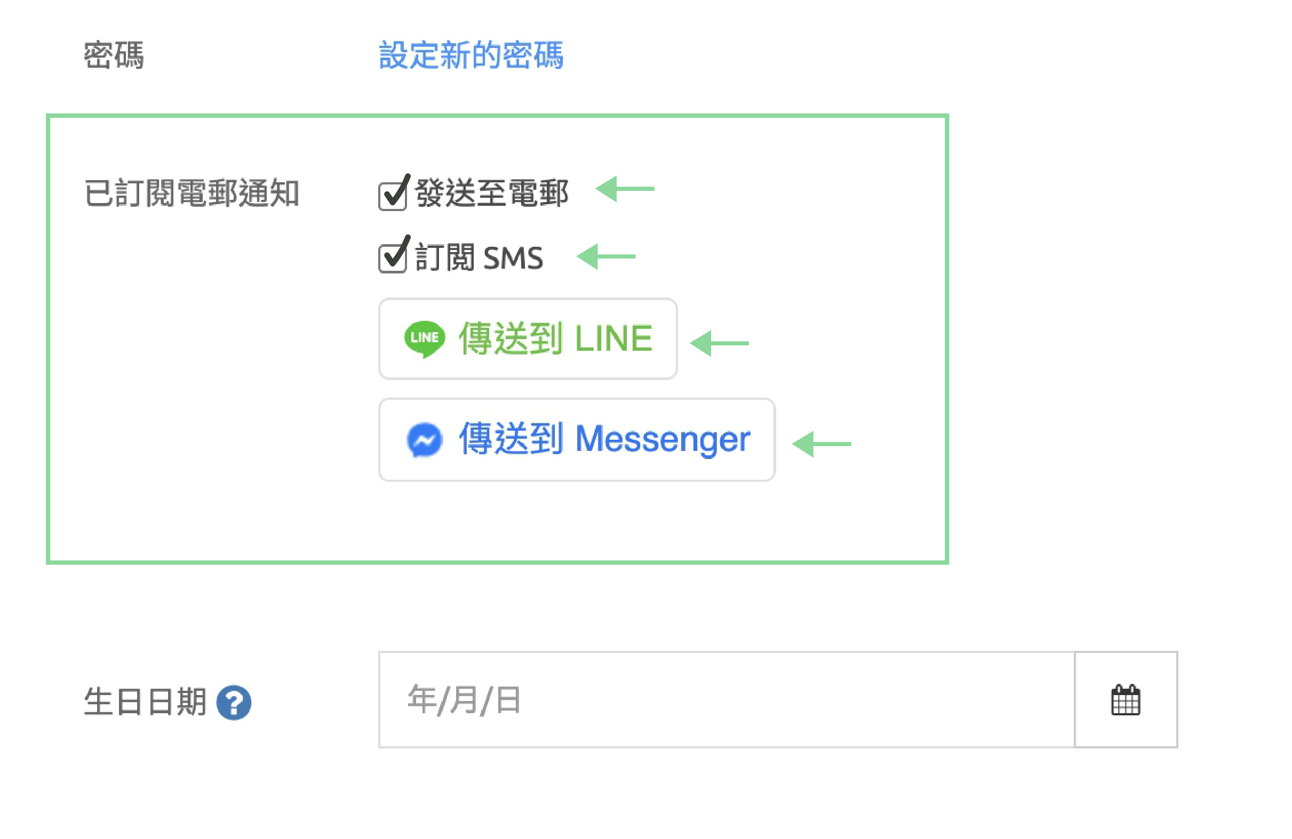Click the 生日日期 label text
Screen dimensions: 1292x839
(145, 702)
